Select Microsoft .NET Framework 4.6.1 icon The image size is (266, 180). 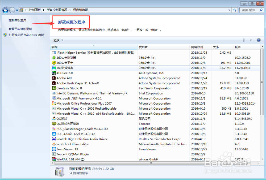(x=54, y=98)
